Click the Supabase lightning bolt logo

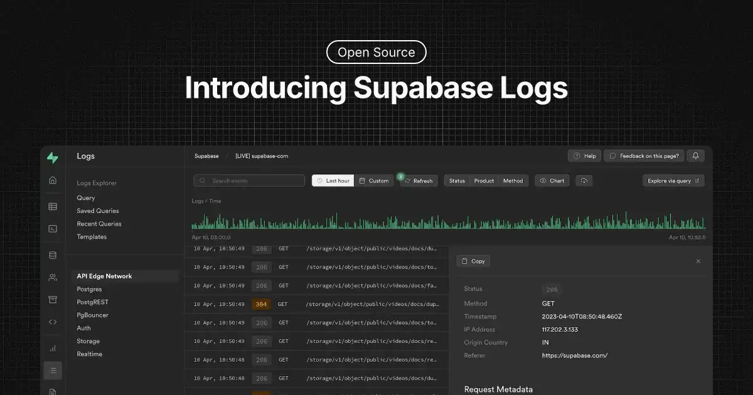click(53, 158)
